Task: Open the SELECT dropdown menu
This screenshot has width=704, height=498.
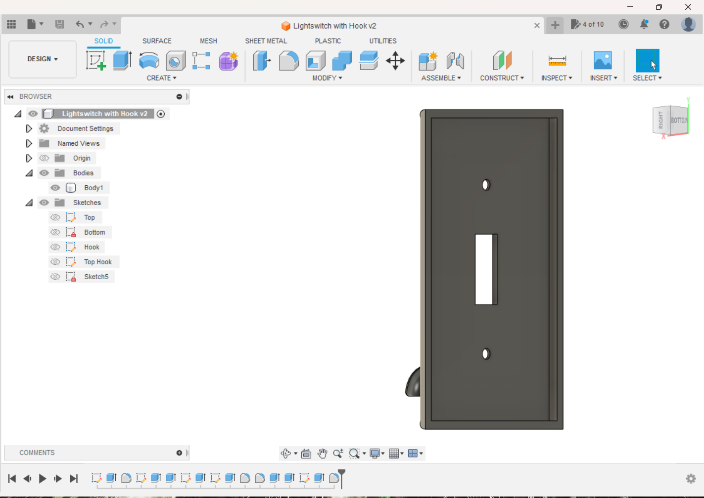Action: click(x=647, y=78)
